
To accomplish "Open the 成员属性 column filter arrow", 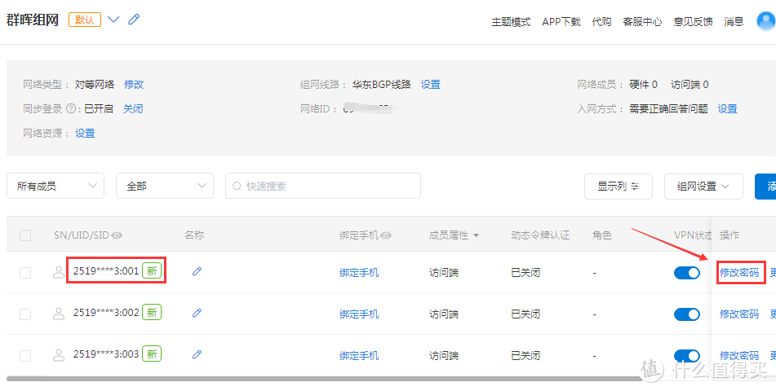I will click(476, 235).
